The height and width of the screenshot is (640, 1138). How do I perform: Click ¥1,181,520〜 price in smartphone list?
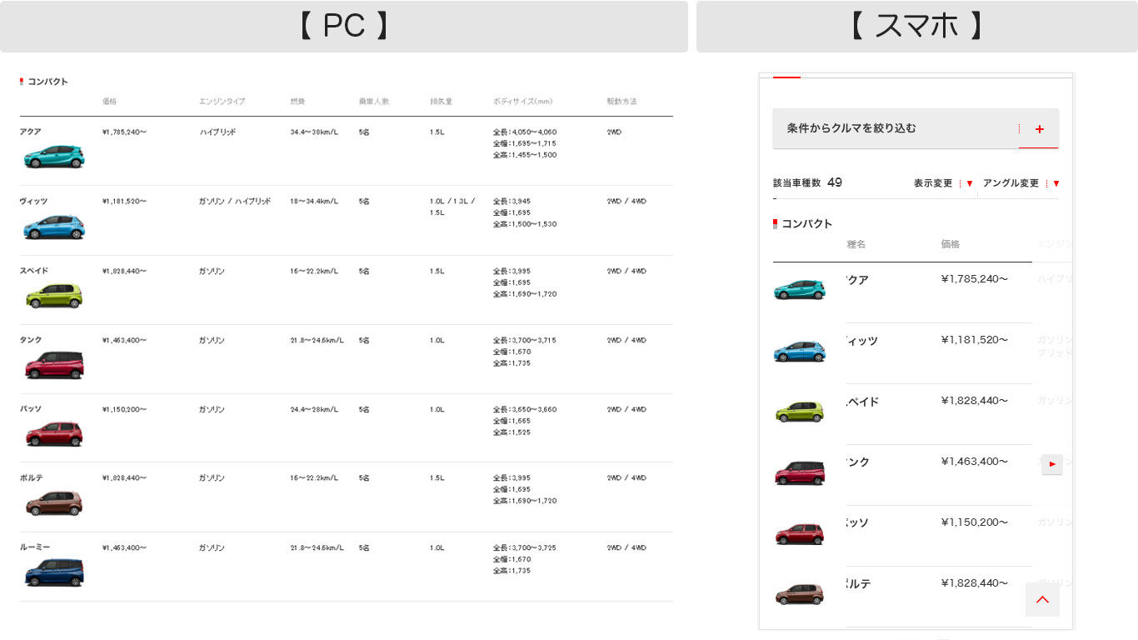pyautogui.click(x=974, y=340)
